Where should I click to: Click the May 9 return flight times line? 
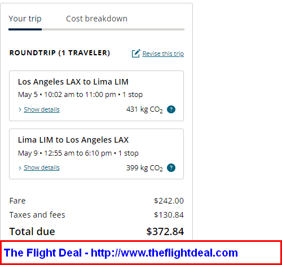78,153
